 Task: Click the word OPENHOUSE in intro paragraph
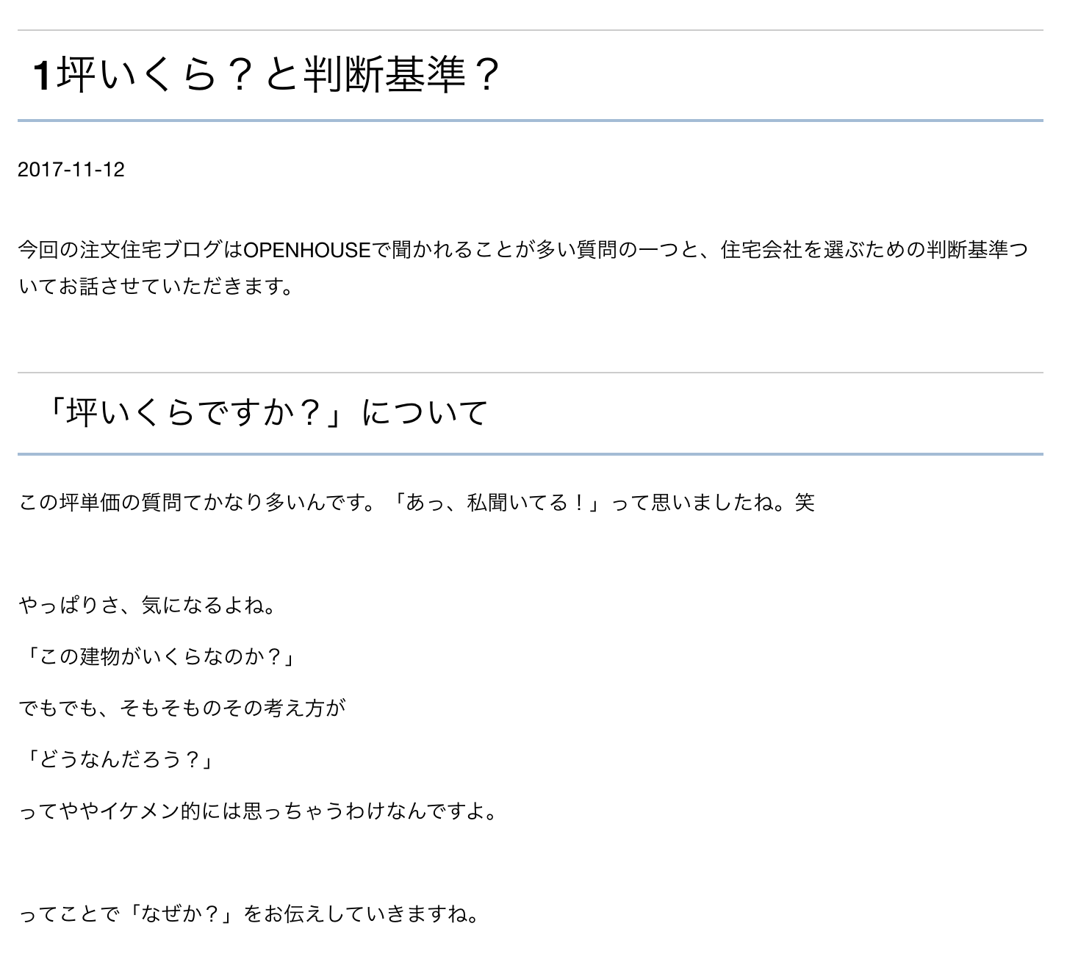point(306,250)
